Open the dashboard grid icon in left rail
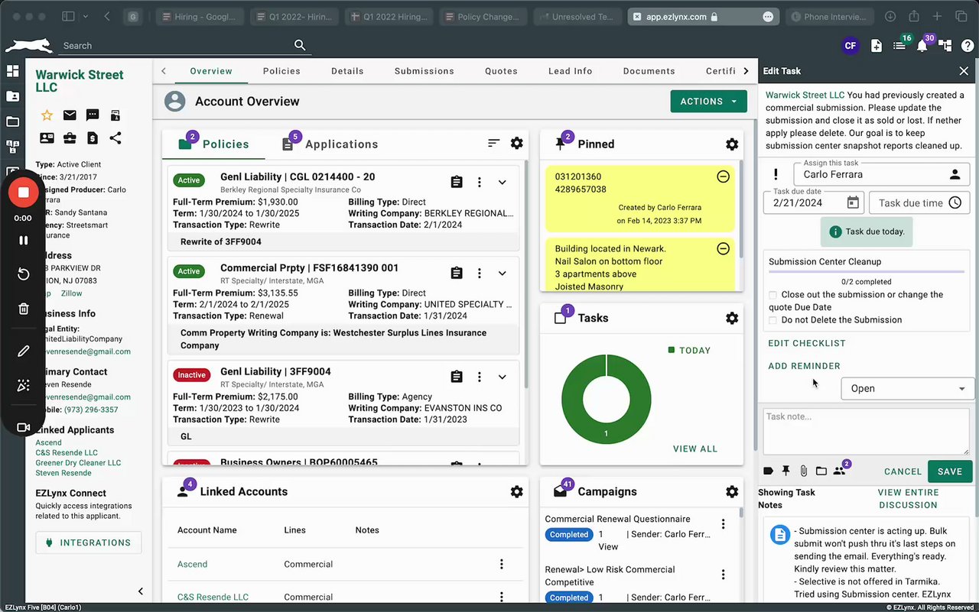Image resolution: width=979 pixels, height=612 pixels. (12, 71)
